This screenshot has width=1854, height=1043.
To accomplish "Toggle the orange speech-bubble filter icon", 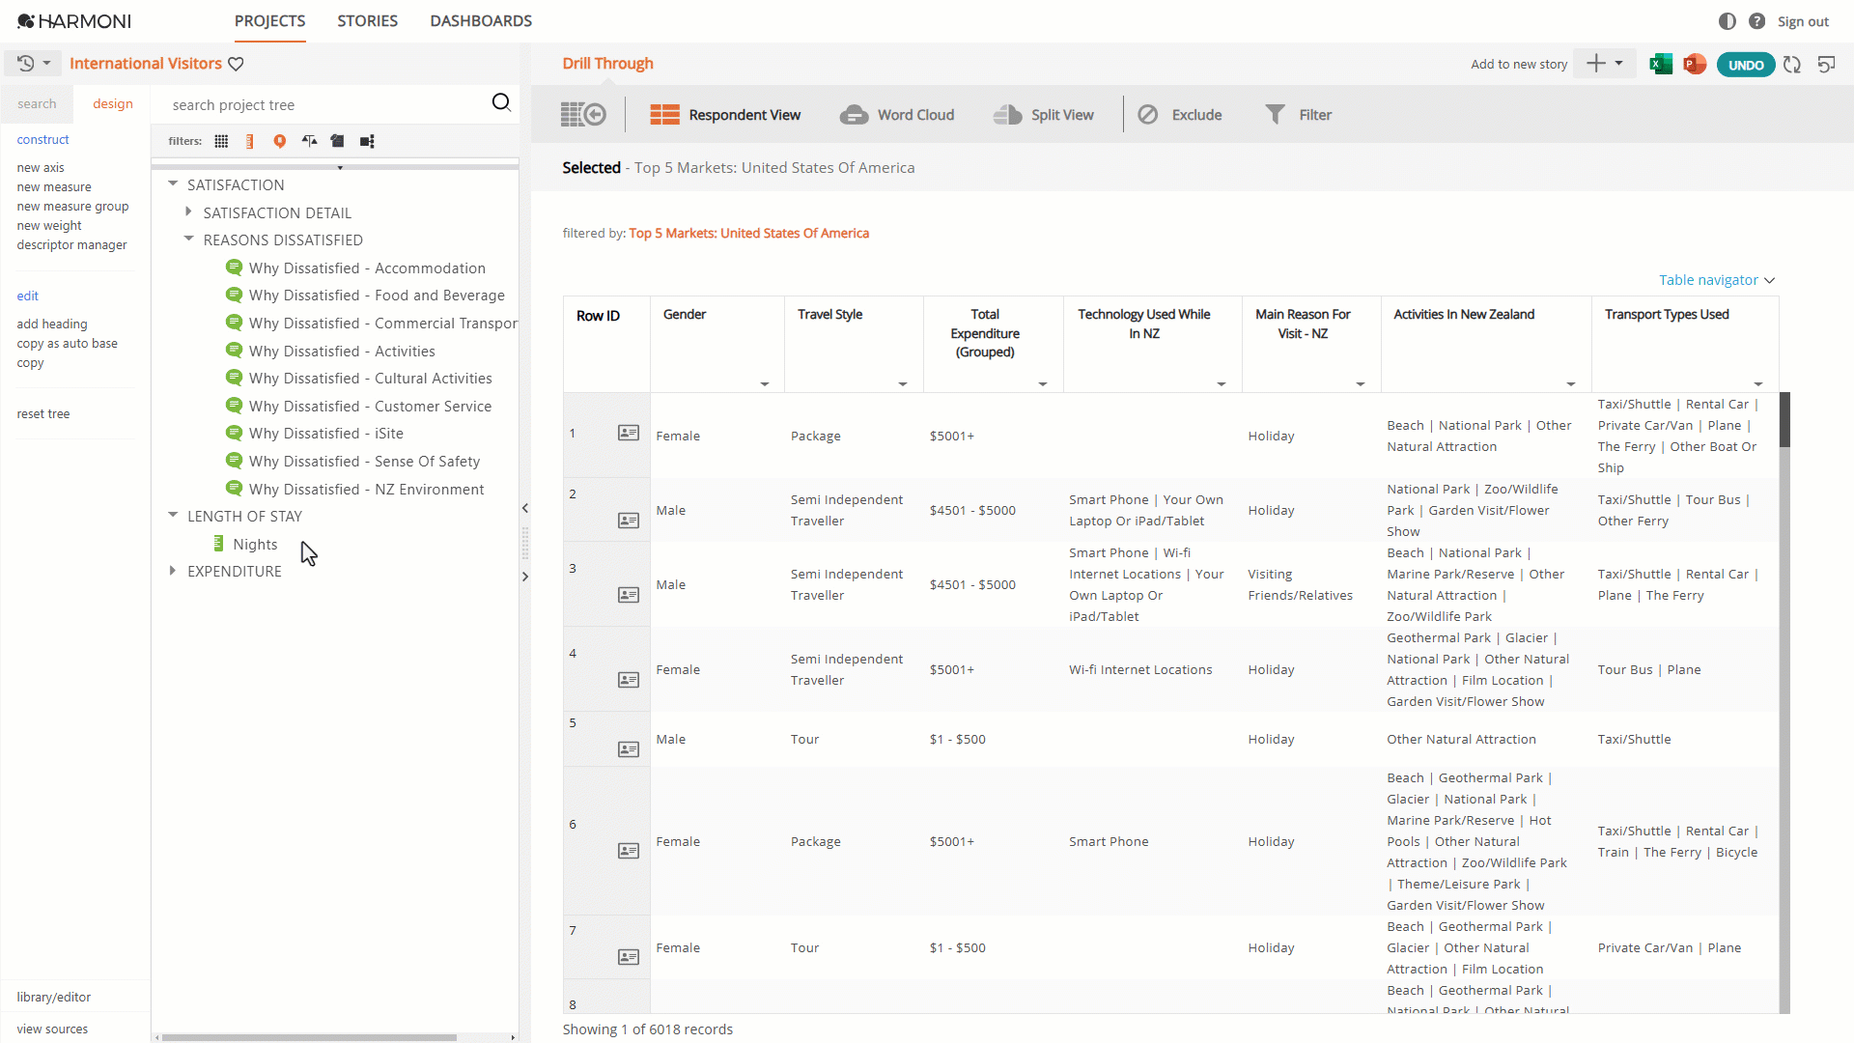I will (280, 141).
